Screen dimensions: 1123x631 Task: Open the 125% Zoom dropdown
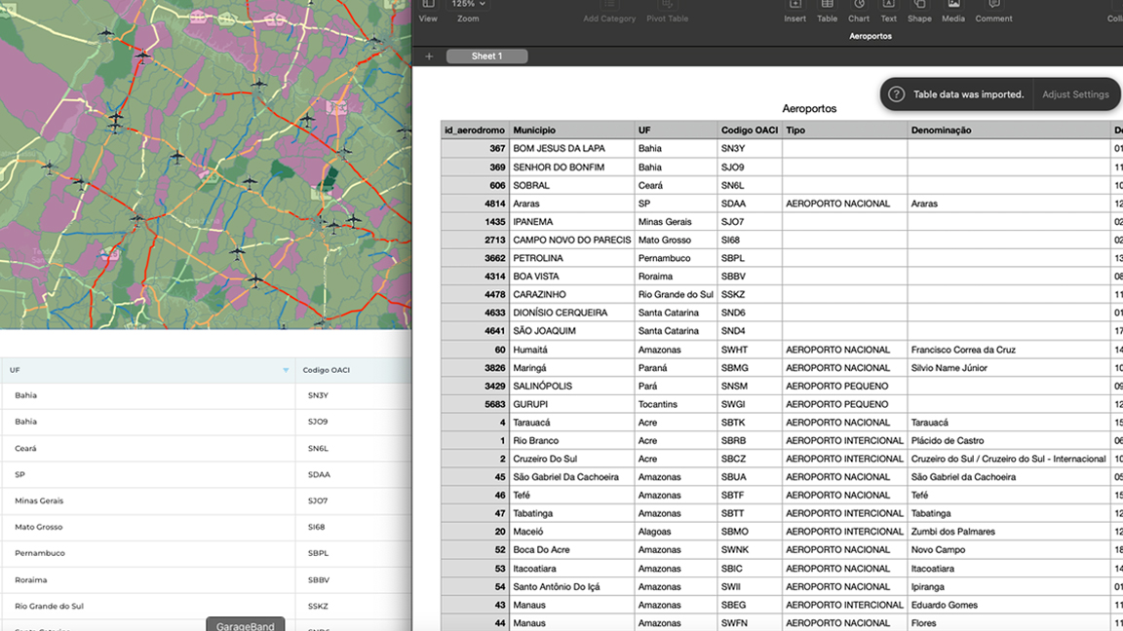(x=468, y=5)
